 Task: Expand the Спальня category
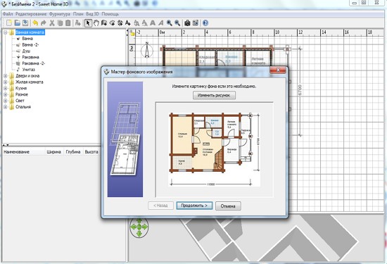(x=5, y=107)
